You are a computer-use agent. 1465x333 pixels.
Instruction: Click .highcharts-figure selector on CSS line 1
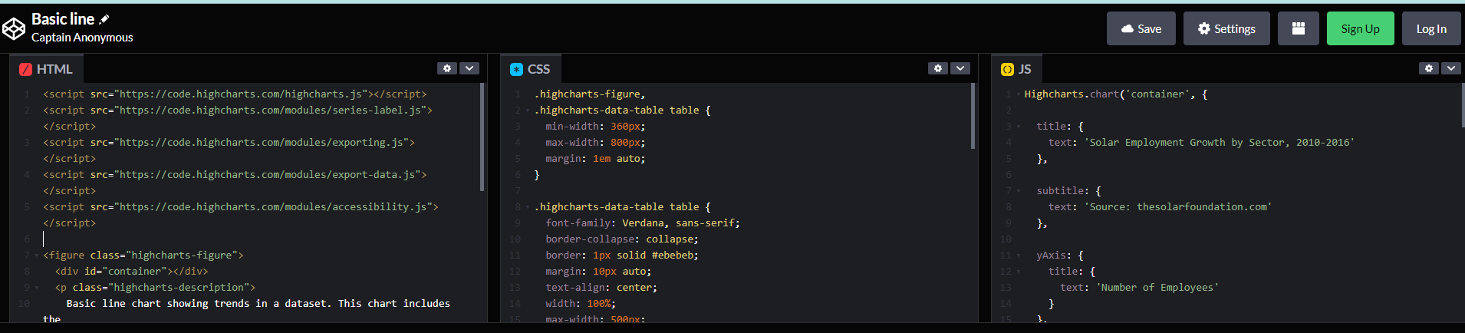pyautogui.click(x=590, y=94)
